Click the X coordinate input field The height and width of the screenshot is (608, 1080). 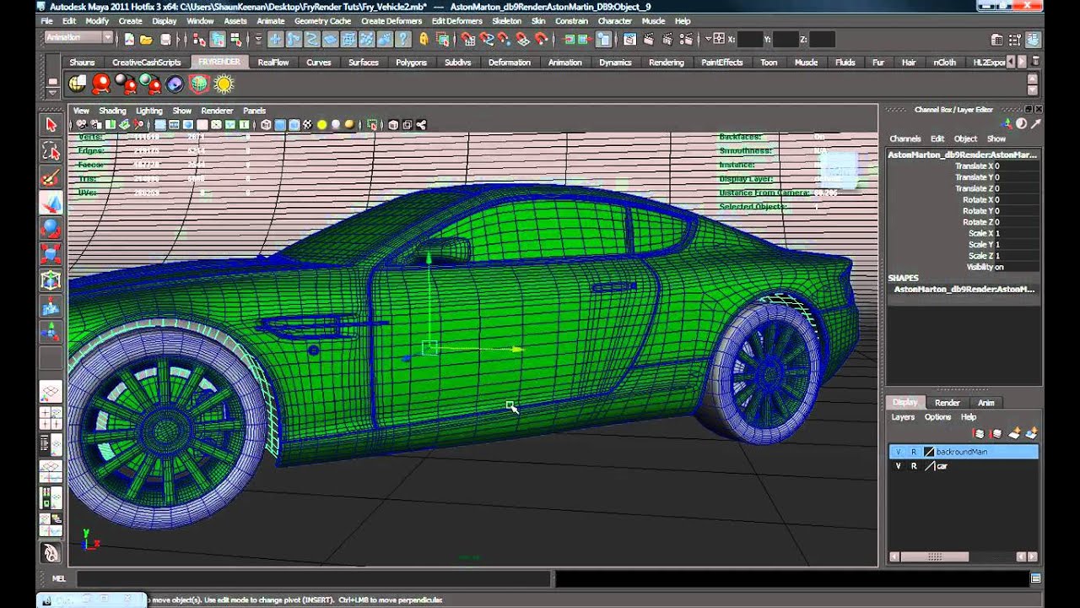[x=750, y=39]
